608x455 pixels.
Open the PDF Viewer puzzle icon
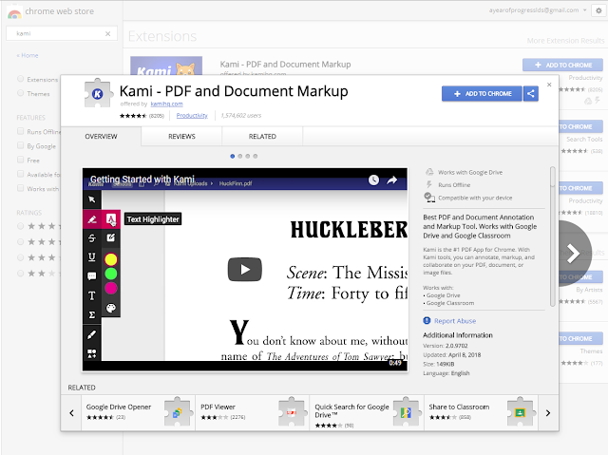point(292,412)
